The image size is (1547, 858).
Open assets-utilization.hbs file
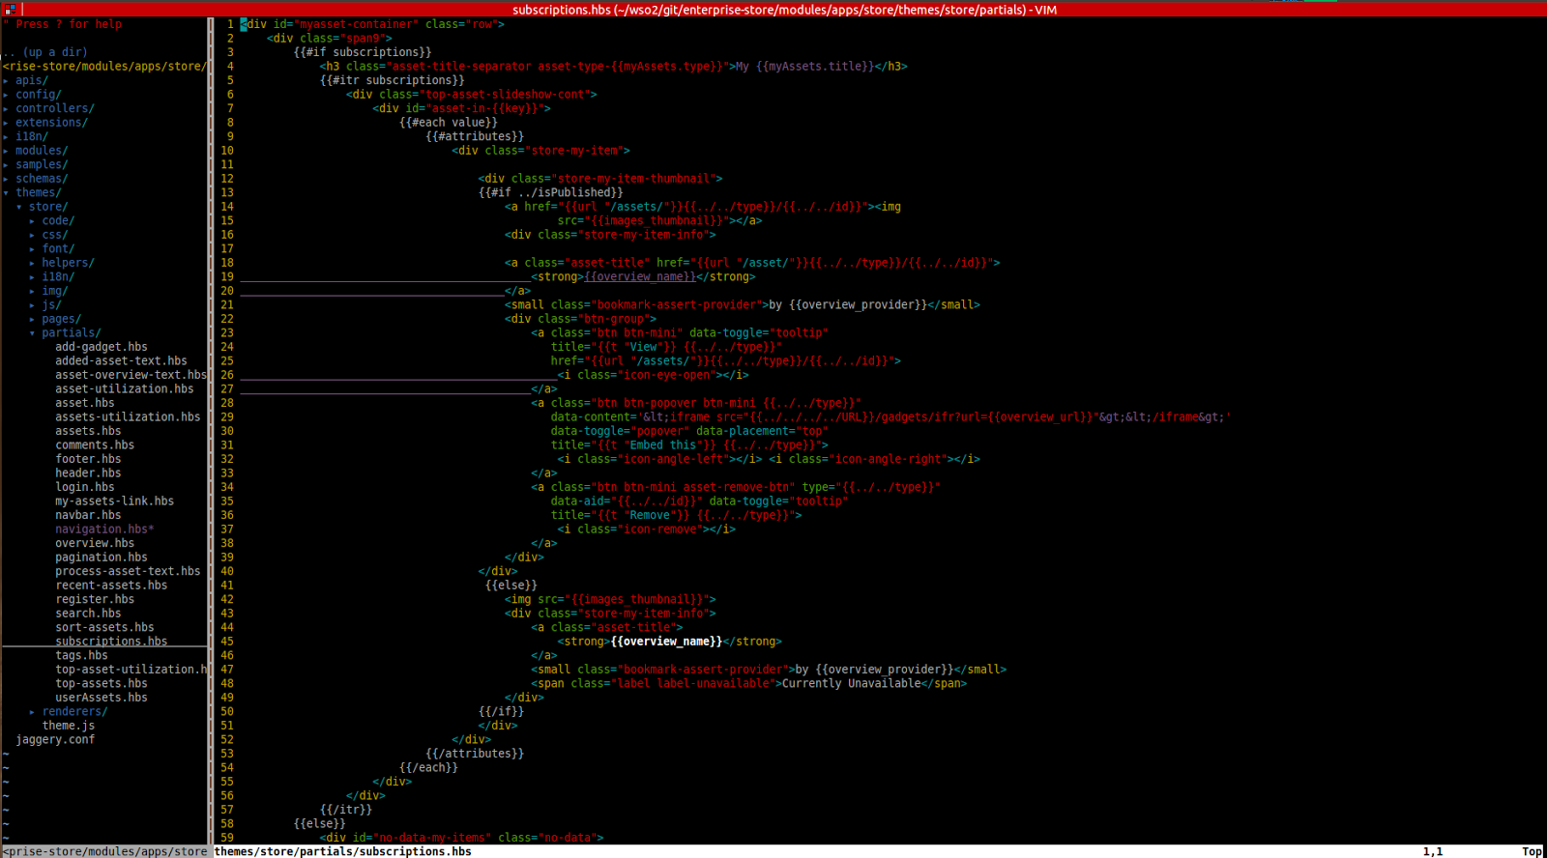[128, 416]
